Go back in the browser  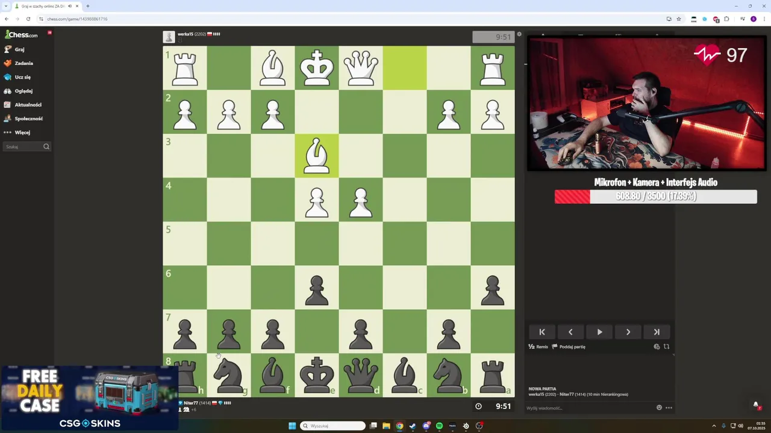click(x=7, y=19)
